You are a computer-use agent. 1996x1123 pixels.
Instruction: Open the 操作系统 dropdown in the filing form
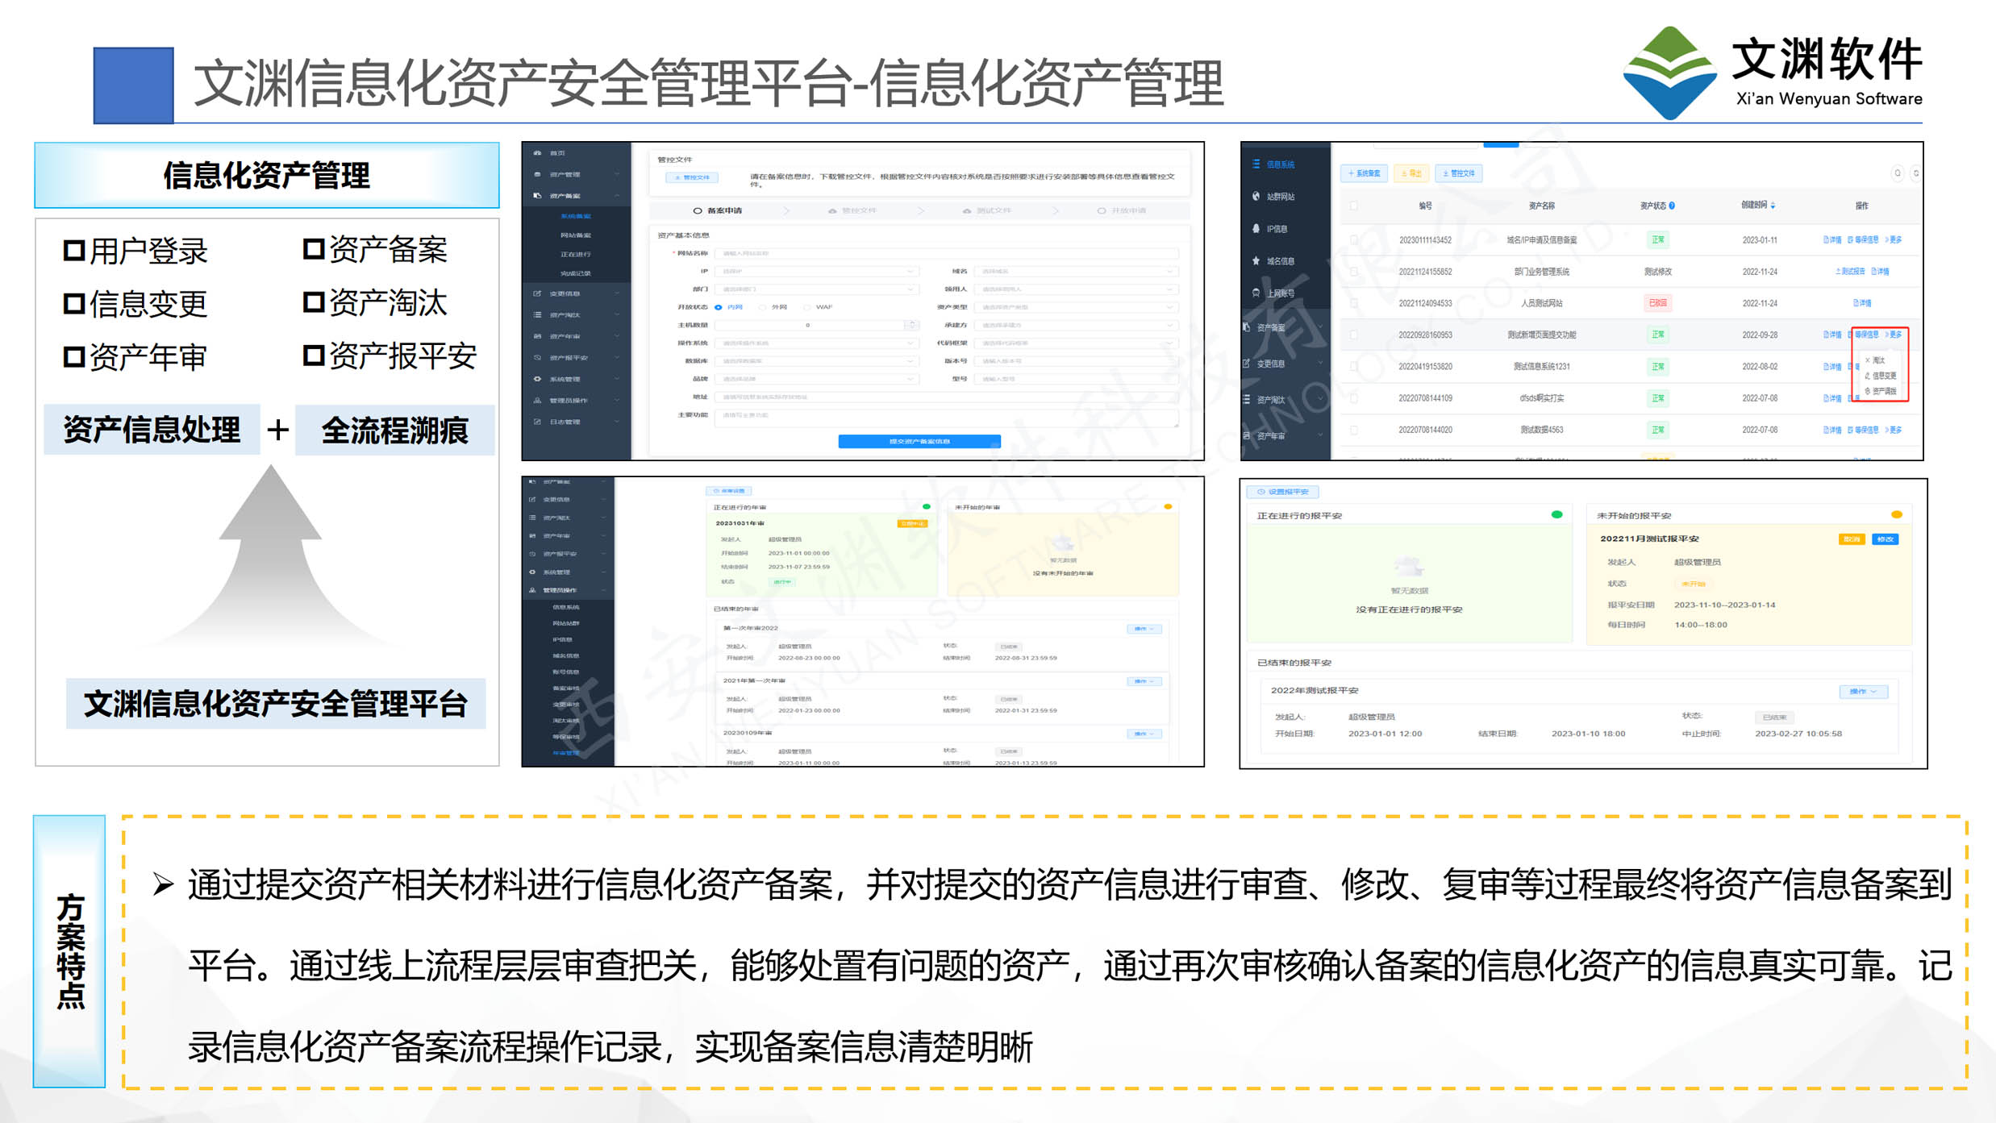(x=817, y=343)
